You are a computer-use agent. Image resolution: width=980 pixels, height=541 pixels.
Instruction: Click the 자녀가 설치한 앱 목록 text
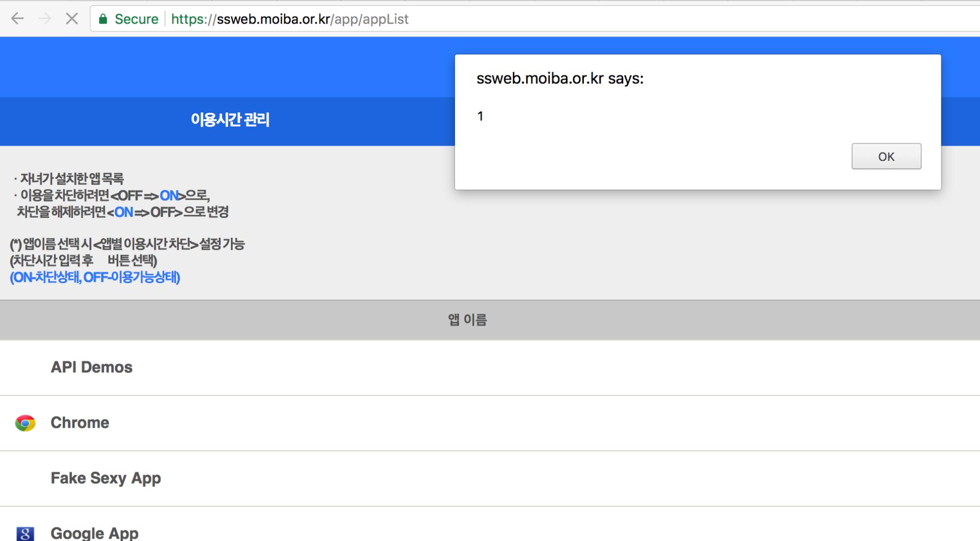pyautogui.click(x=72, y=179)
